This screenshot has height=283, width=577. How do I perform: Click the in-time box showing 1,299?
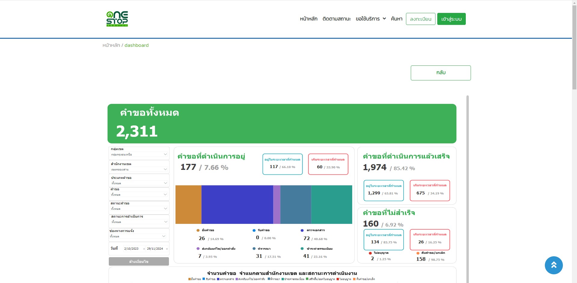(x=384, y=191)
